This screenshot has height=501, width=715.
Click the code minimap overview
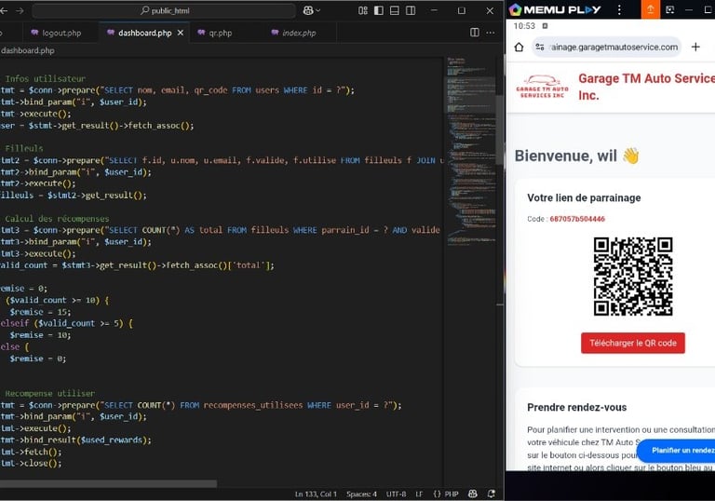(x=470, y=151)
